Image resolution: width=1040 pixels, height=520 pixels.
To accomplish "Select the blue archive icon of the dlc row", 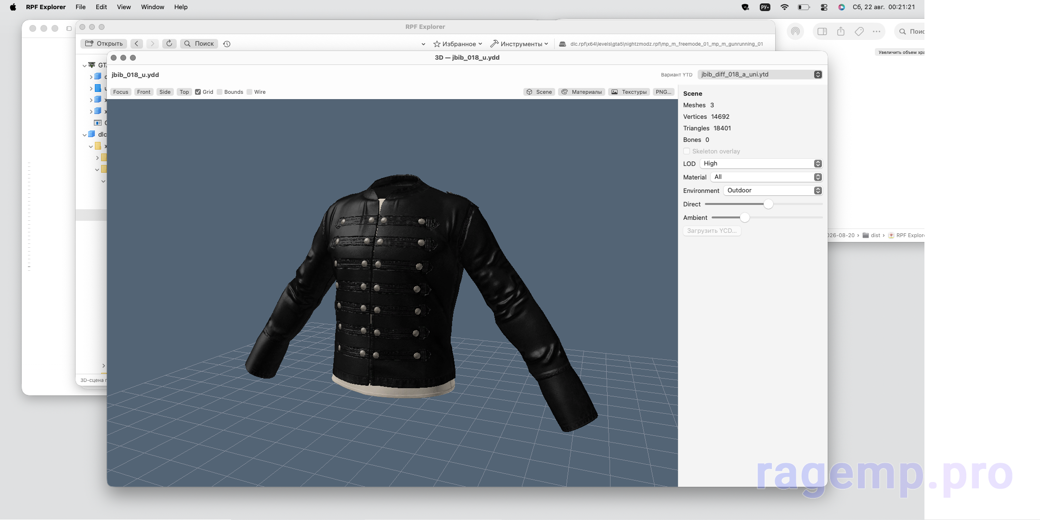I will tap(91, 134).
